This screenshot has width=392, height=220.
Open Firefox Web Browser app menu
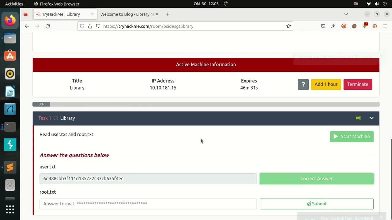pyautogui.click(x=56, y=4)
